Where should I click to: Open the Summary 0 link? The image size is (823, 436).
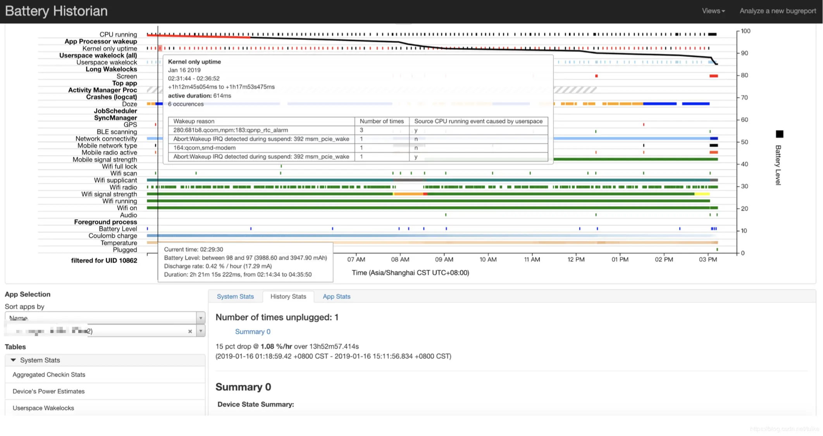point(253,331)
